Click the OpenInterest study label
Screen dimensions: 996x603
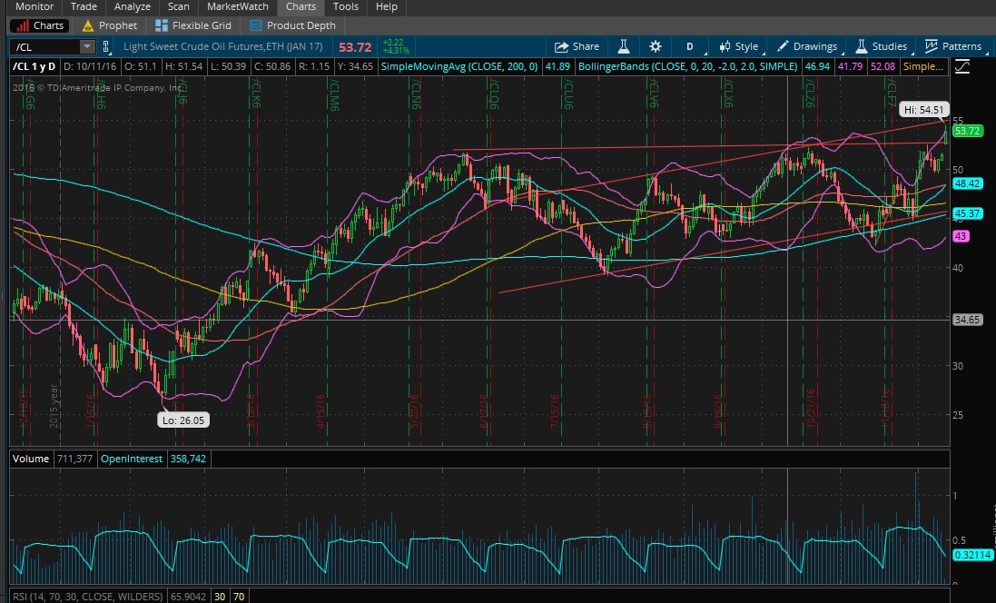(132, 459)
